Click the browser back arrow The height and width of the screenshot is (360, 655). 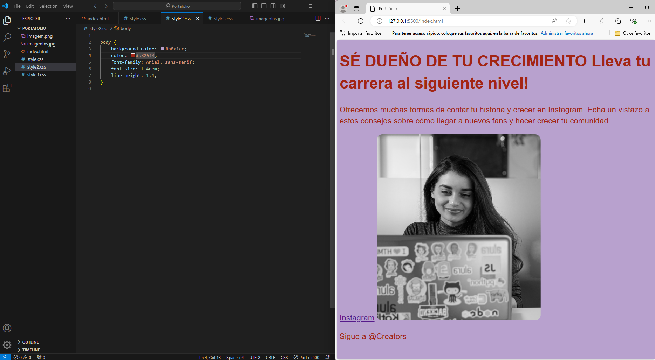(345, 21)
